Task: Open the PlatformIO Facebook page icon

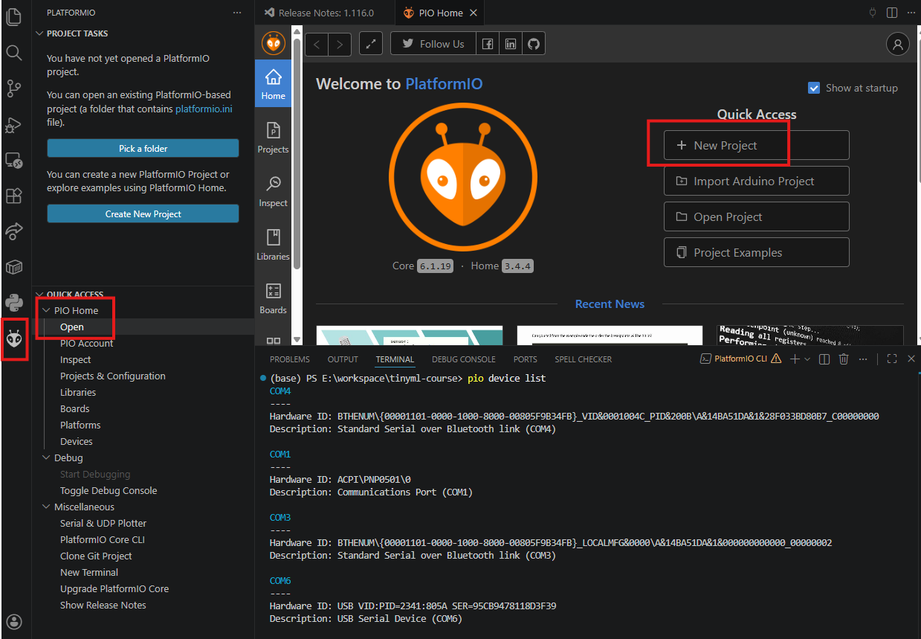Action: (x=487, y=44)
